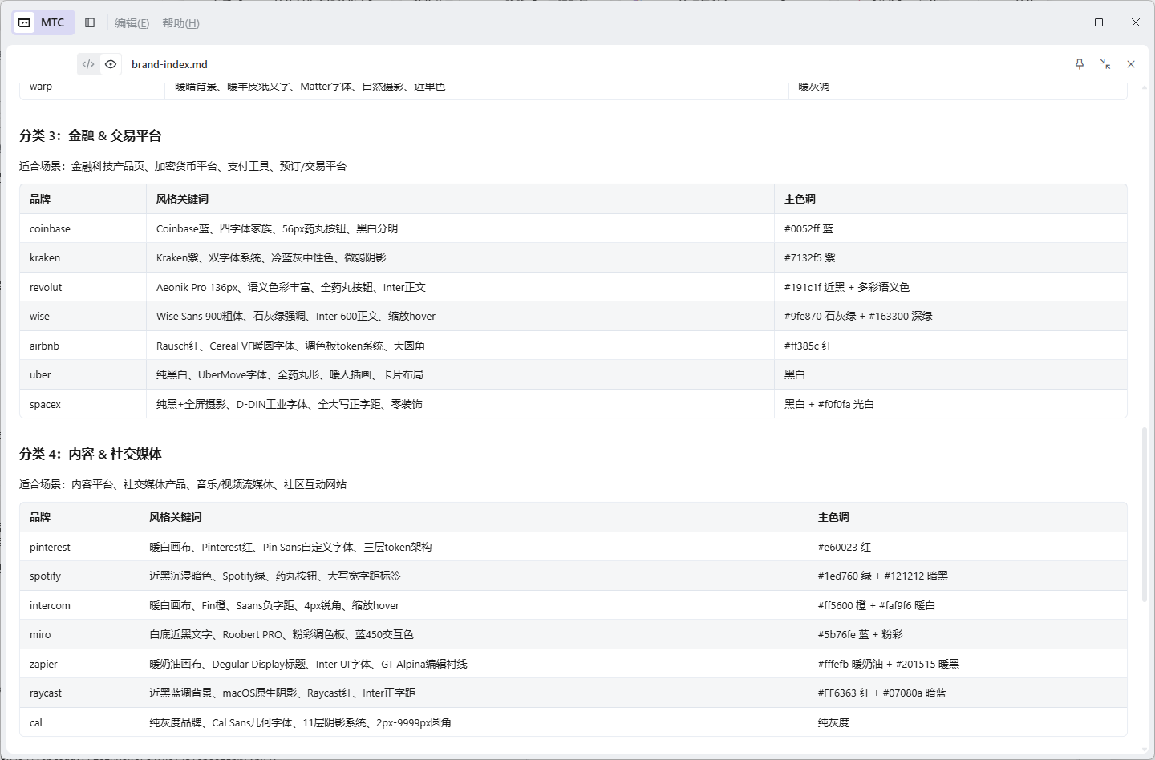Select the wise brand cell

pyautogui.click(x=83, y=316)
